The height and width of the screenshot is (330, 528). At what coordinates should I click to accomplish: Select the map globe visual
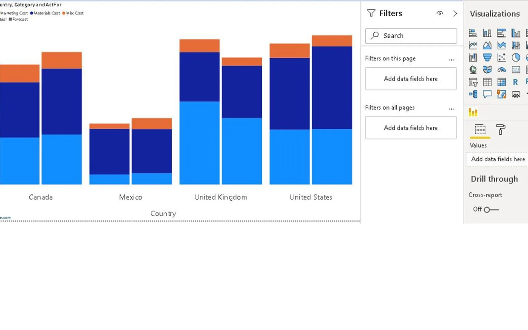pyautogui.click(x=473, y=70)
